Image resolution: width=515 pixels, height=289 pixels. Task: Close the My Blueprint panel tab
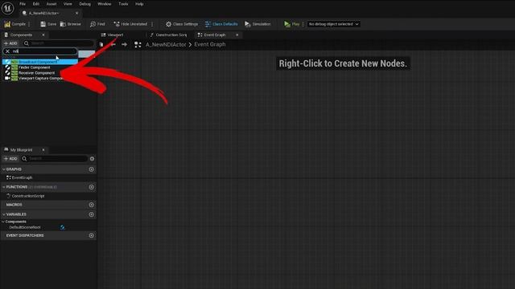[x=43, y=150]
